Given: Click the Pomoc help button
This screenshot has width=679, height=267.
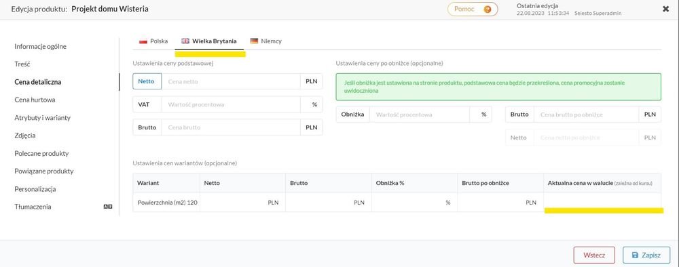Looking at the screenshot, I should (473, 9).
